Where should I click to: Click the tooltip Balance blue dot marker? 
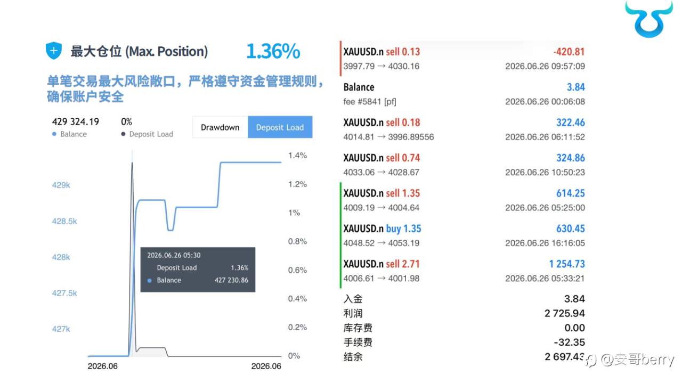[150, 280]
